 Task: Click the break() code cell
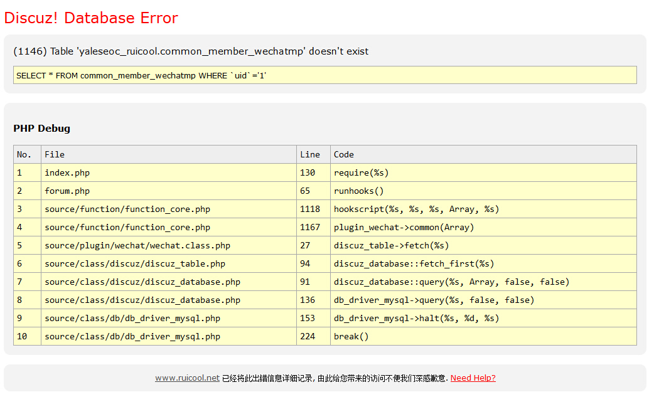tap(483, 336)
